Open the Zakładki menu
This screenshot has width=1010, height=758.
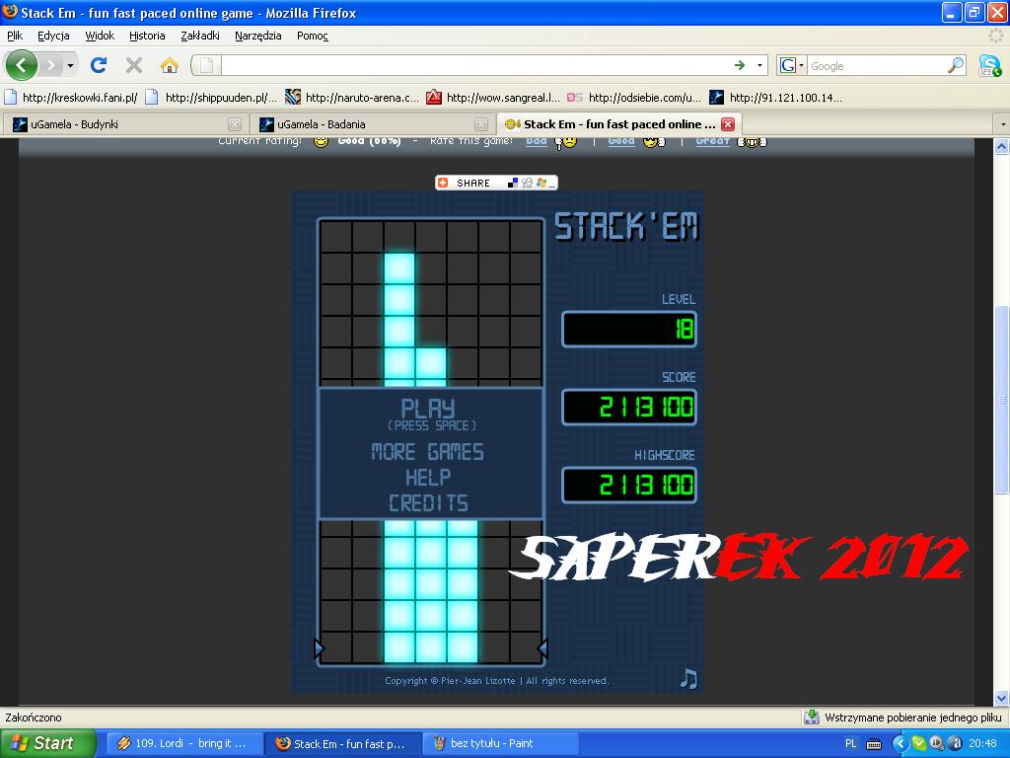pyautogui.click(x=200, y=36)
